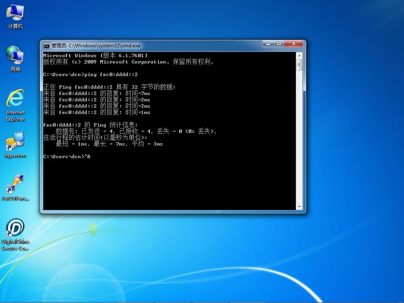
Task: Open the 计算机 desktop icon
Action: click(15, 17)
